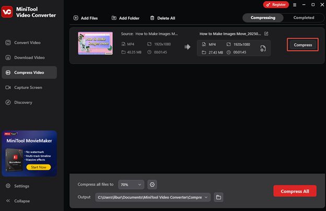Click Add Files

(x=86, y=18)
